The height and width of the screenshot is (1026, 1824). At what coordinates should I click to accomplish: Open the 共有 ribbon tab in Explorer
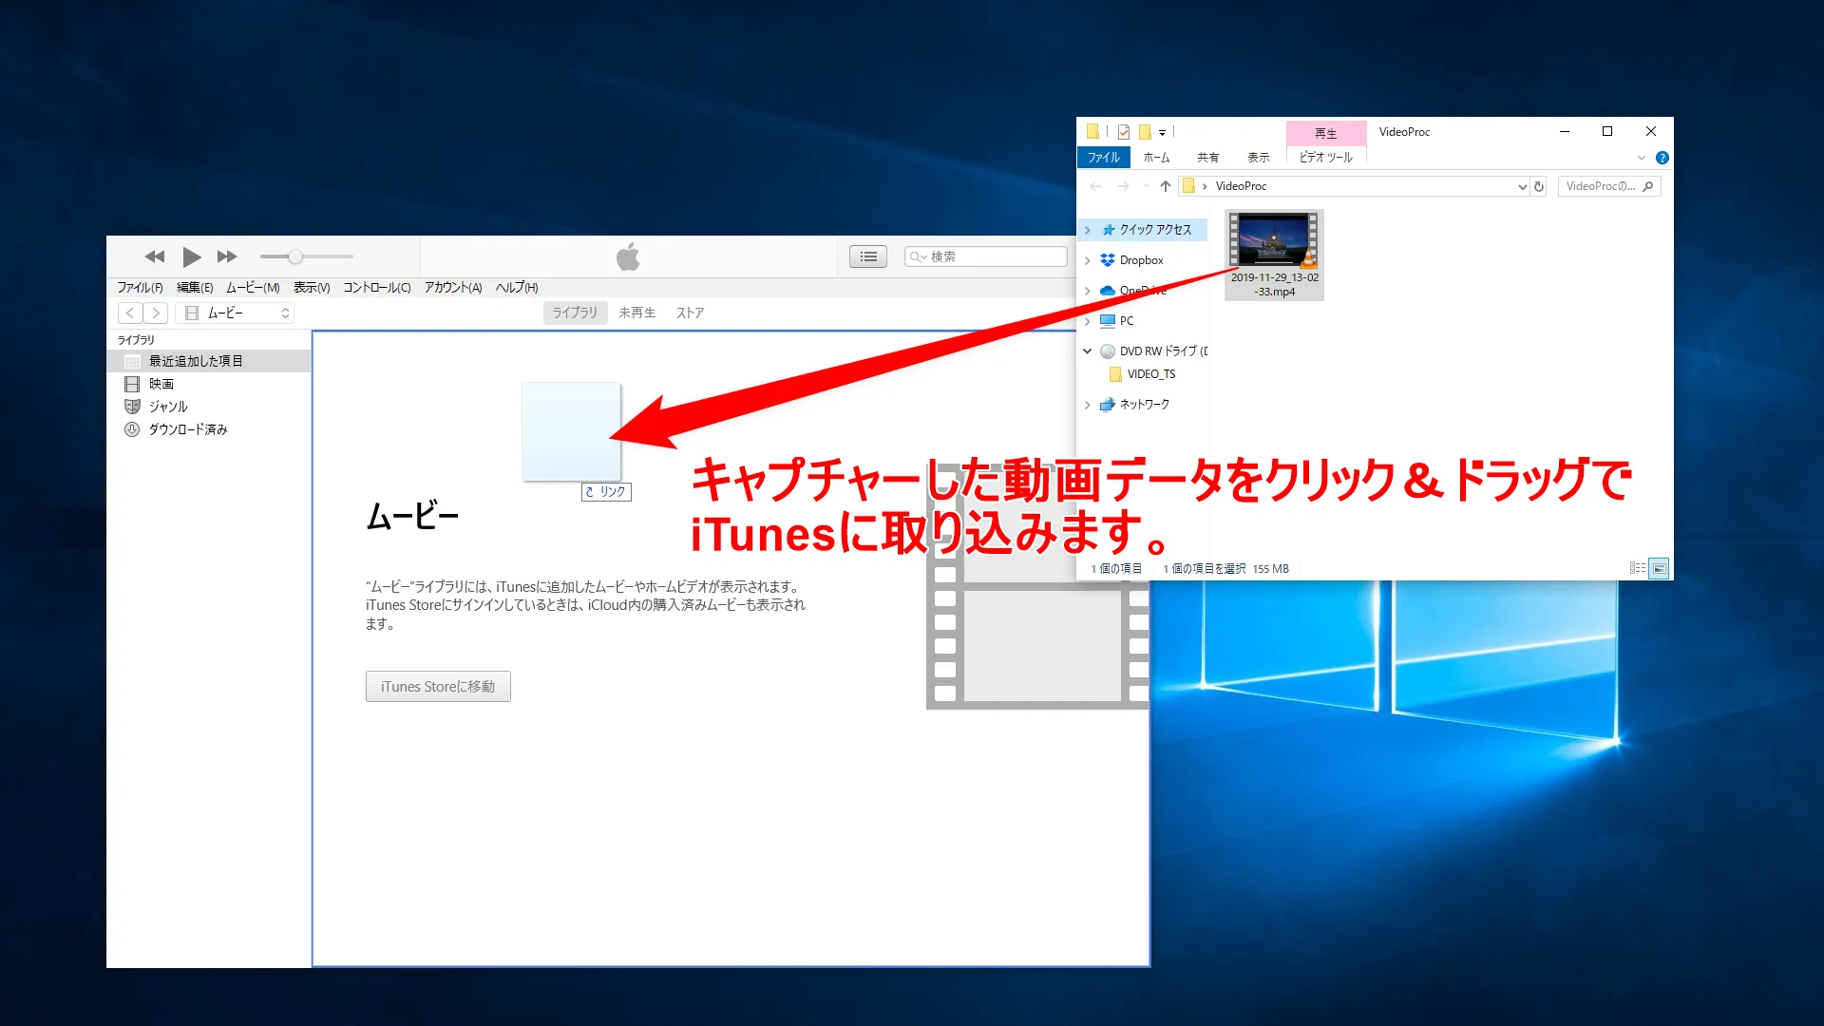(x=1207, y=158)
